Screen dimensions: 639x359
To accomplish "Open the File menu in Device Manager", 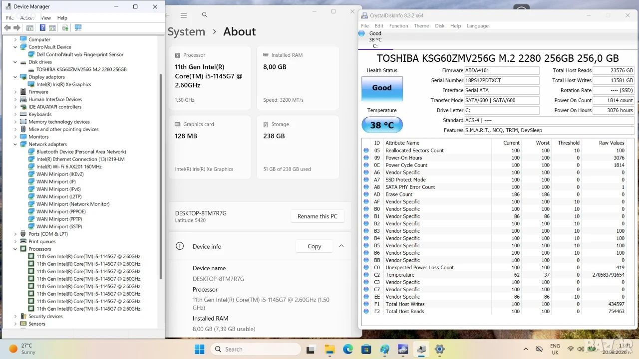I will coord(9,18).
